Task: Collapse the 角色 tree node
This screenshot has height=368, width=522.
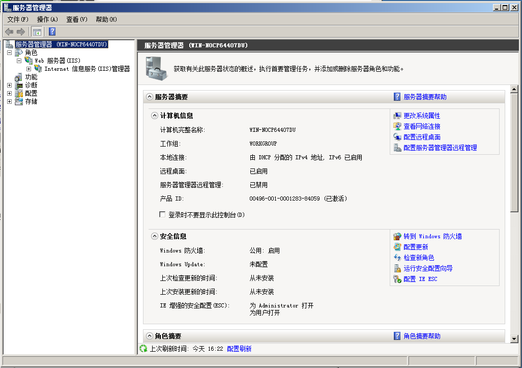Action: click(x=9, y=52)
